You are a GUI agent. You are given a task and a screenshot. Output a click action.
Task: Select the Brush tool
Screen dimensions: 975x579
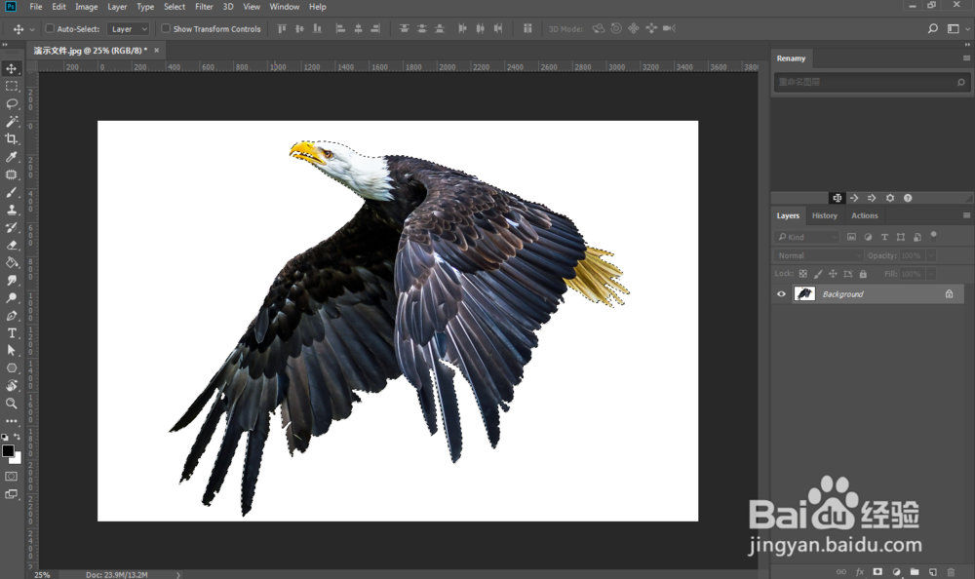click(x=12, y=192)
